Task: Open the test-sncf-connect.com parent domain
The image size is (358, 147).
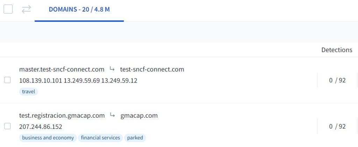Action: pos(152,69)
